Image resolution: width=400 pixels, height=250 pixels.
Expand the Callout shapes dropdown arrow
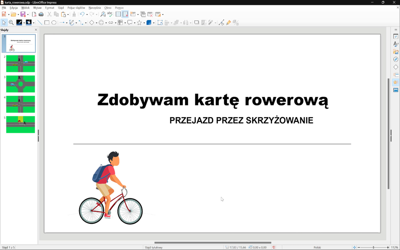click(x=135, y=23)
